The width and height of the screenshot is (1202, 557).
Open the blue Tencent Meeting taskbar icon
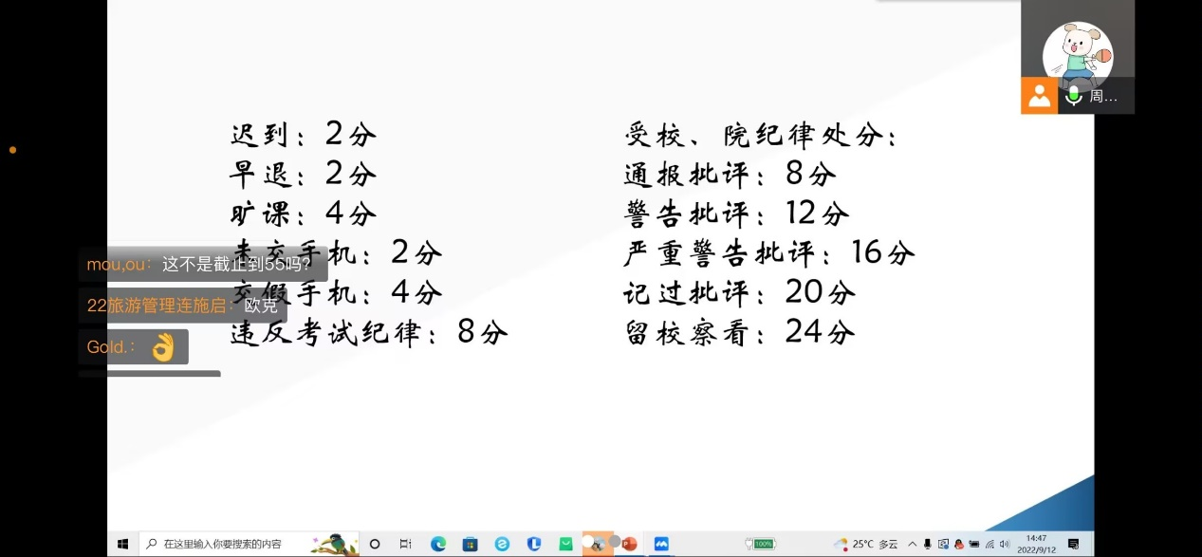(661, 544)
